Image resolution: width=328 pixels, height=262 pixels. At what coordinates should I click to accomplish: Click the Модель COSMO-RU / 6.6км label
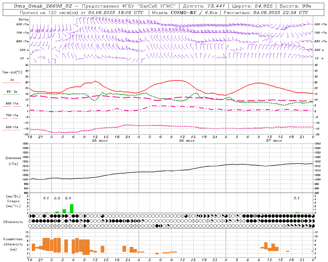coord(184,13)
